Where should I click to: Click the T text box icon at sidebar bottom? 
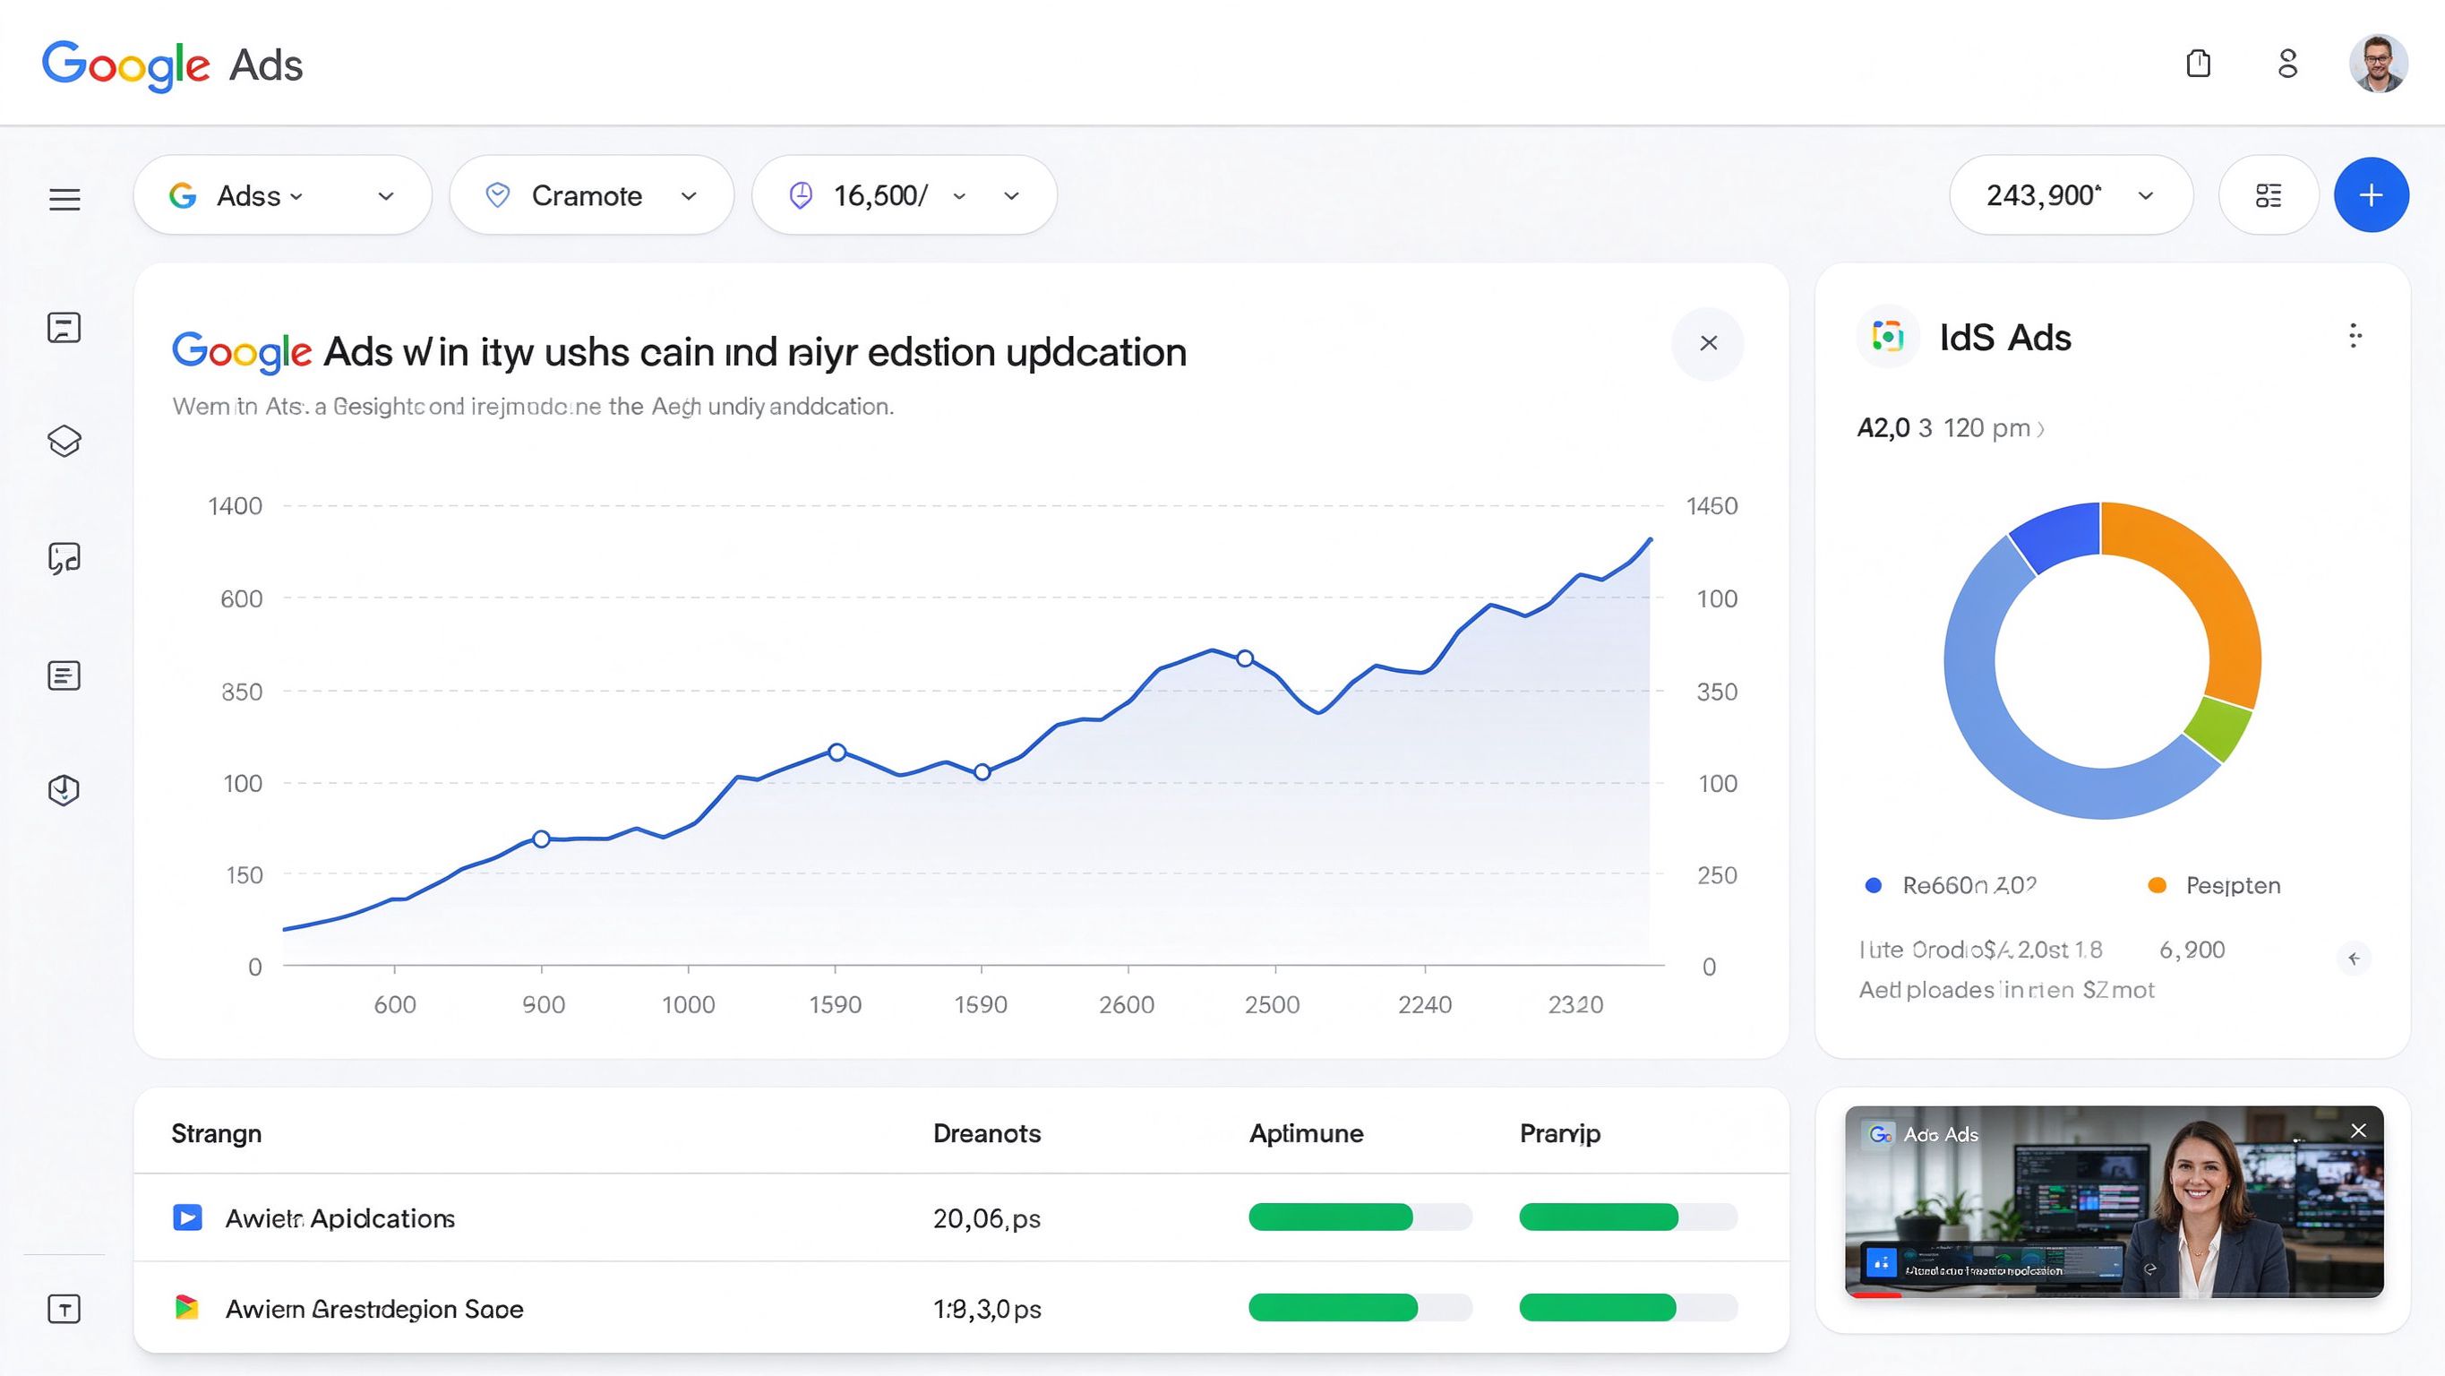click(64, 1310)
